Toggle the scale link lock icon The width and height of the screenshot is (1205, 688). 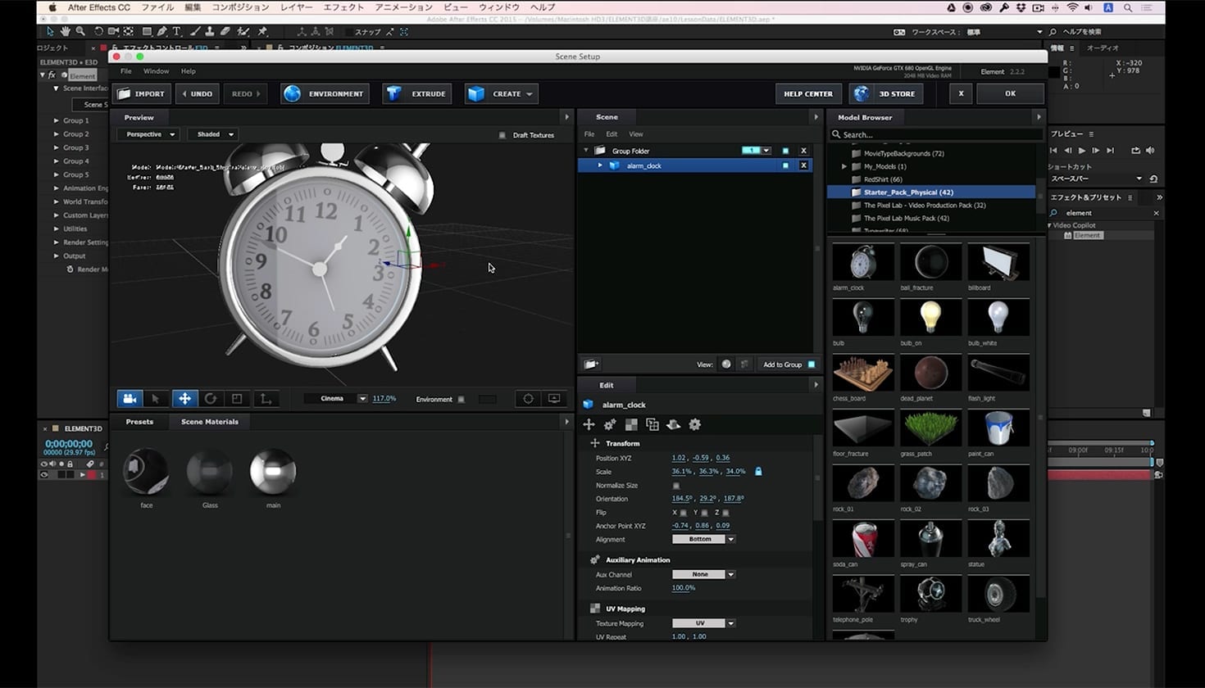click(x=758, y=472)
